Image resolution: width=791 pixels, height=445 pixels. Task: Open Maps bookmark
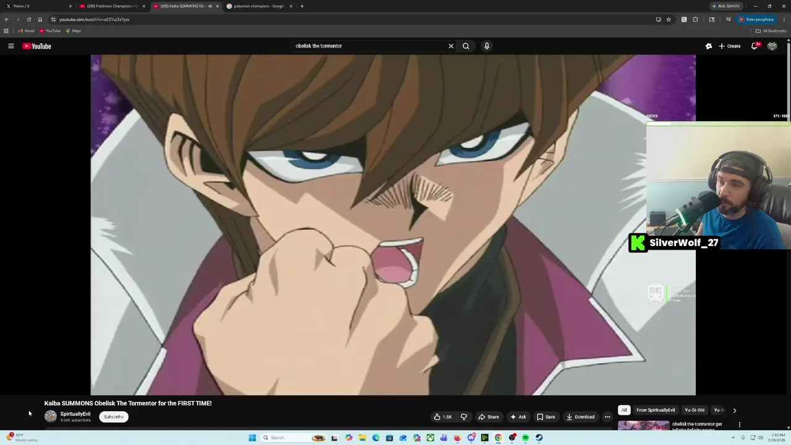[74, 31]
